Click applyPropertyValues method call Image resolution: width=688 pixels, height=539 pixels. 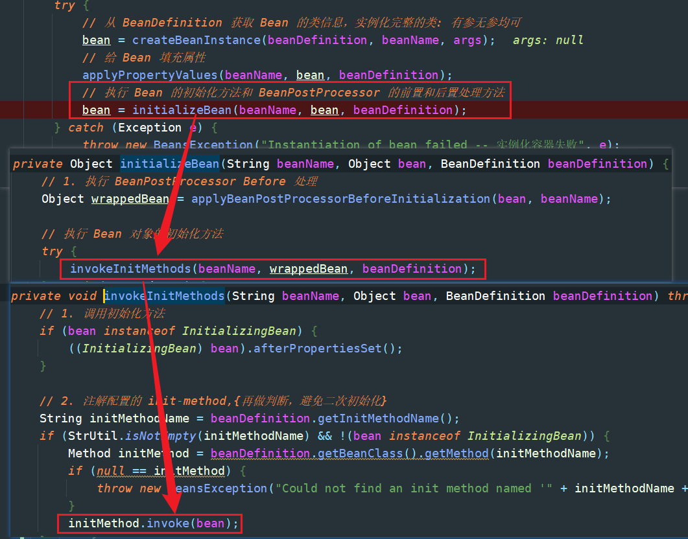coord(150,75)
